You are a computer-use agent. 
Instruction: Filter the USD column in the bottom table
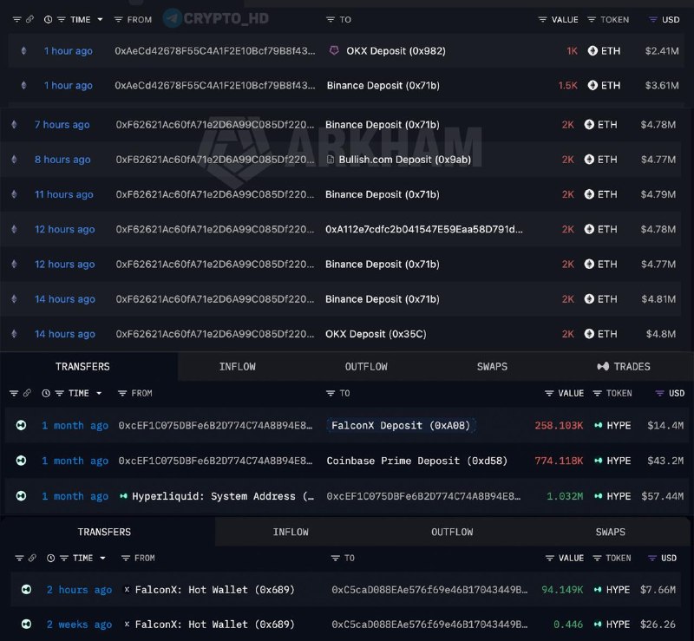(x=652, y=558)
